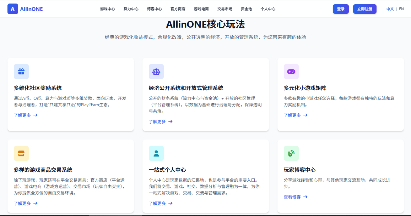
Task: Open 个人中心 from the navigation bar
Action: (269, 9)
